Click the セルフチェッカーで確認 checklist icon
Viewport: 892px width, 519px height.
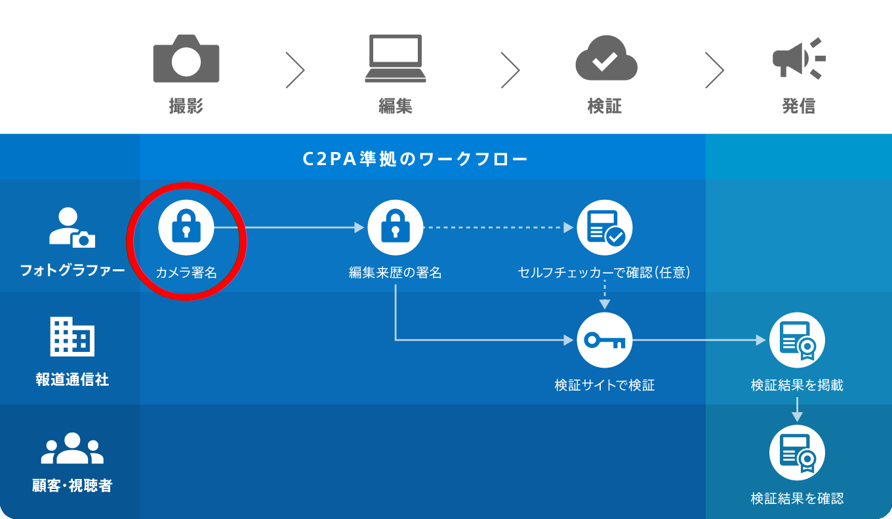605,227
